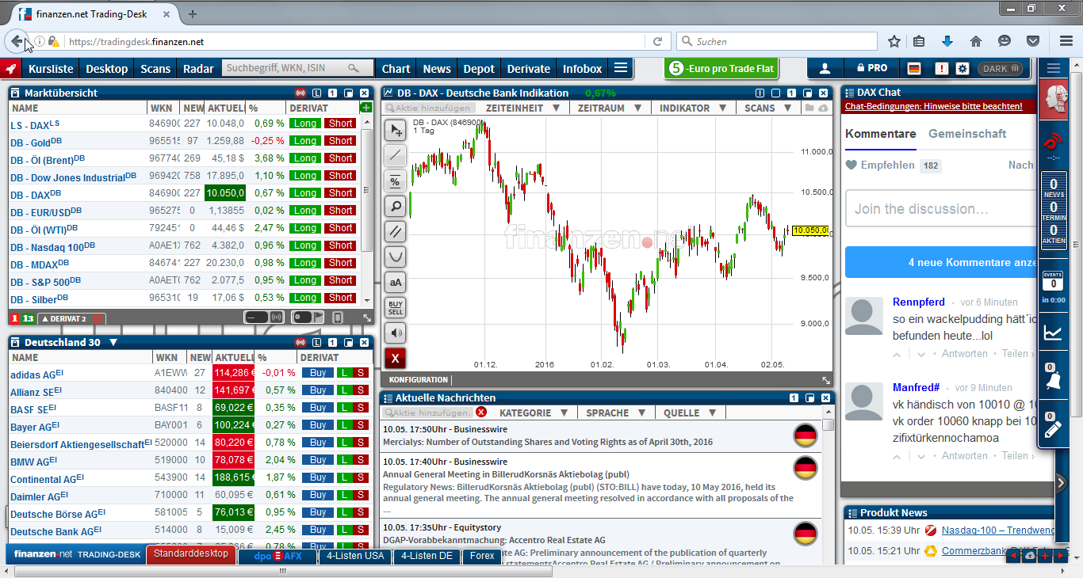
Task: Expand the Deutschland 30 list selector arrow
Action: point(113,343)
